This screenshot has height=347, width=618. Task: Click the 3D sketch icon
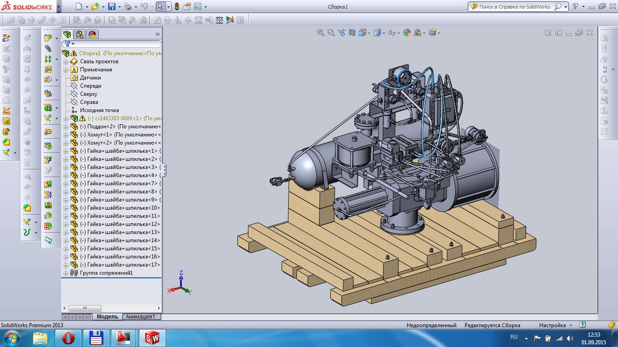pyautogui.click(x=6, y=38)
